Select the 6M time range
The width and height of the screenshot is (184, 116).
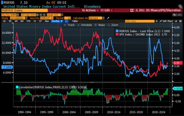pyautogui.click(x=22, y=21)
